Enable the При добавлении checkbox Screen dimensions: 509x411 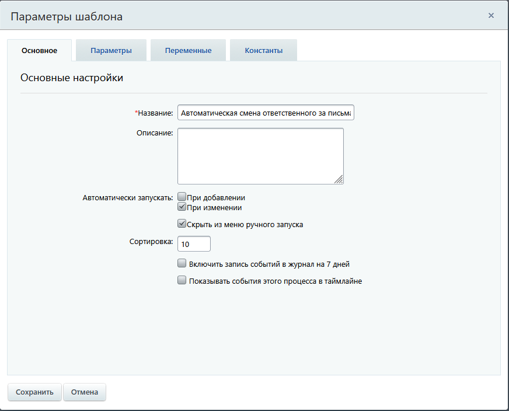click(x=182, y=197)
